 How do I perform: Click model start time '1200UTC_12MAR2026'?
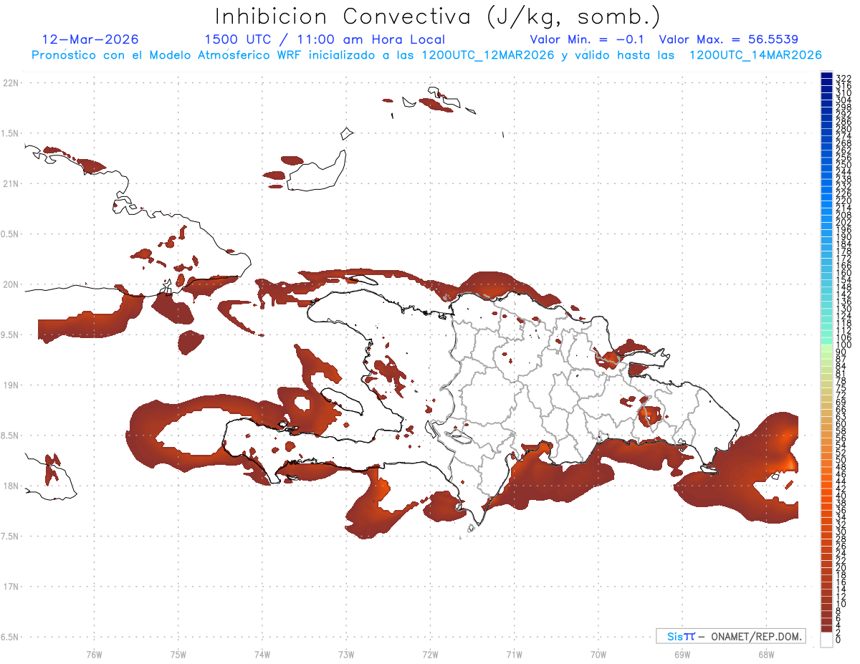tap(488, 55)
